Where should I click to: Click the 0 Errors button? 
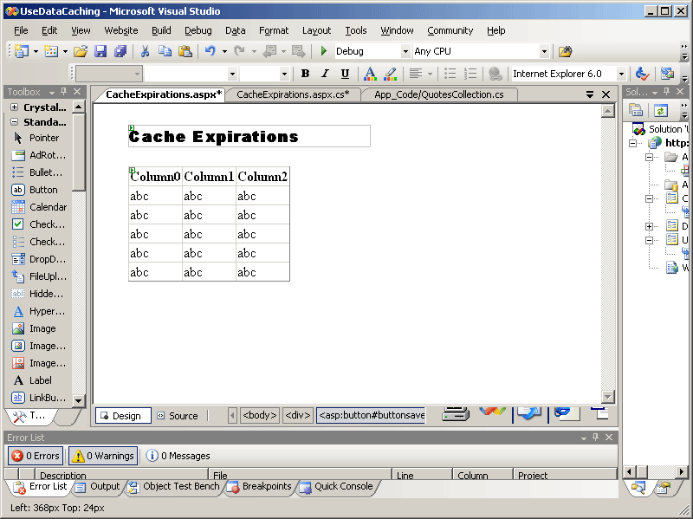coord(36,456)
